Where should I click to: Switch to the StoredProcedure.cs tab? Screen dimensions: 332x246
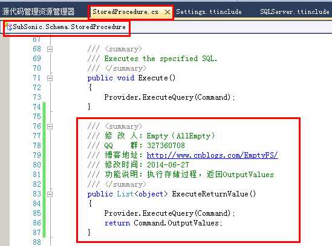point(126,12)
